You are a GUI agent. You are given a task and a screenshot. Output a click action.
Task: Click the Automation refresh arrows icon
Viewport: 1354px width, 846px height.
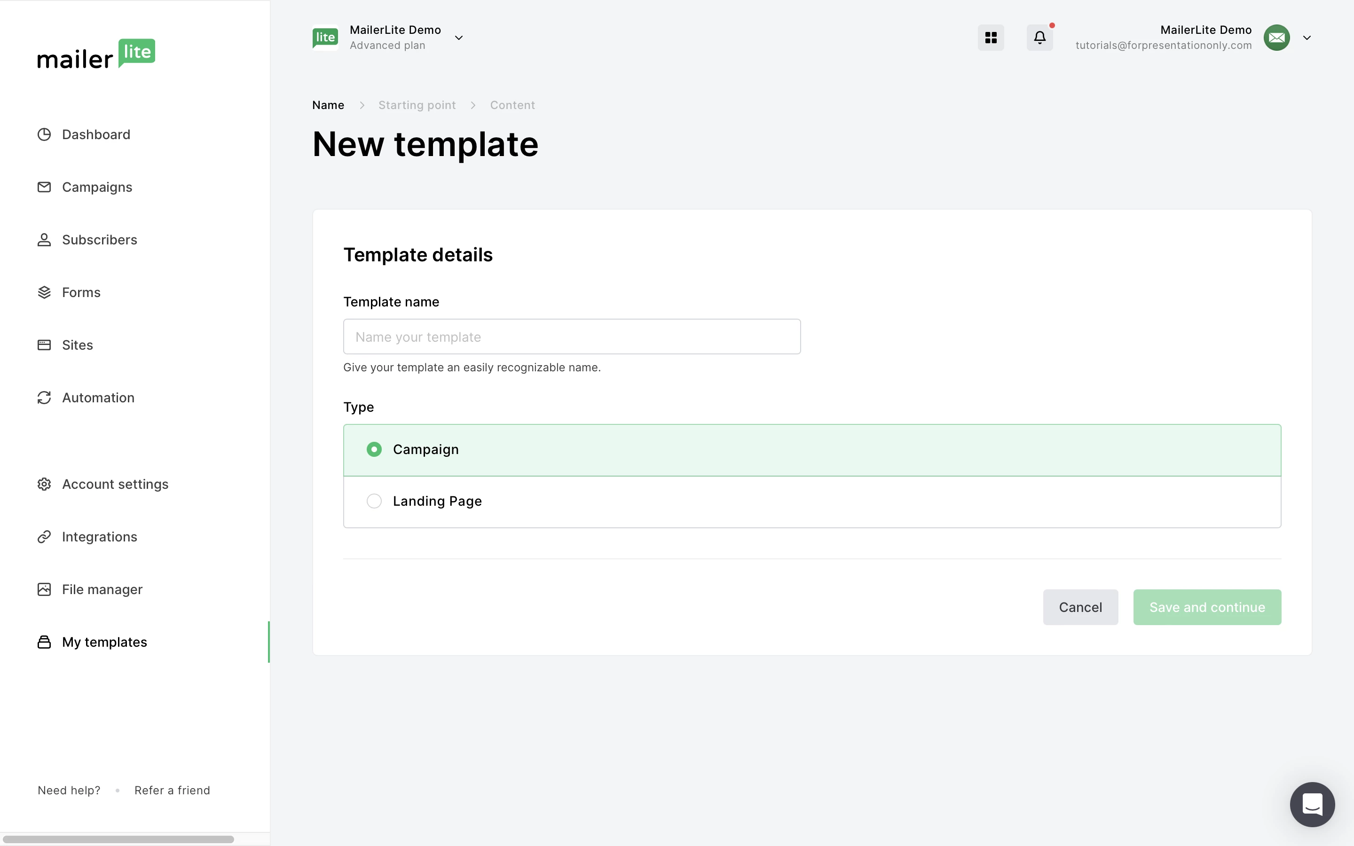point(44,397)
